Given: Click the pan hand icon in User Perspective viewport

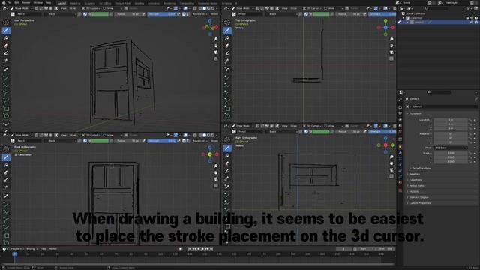Looking at the screenshot, I should pos(216,46).
